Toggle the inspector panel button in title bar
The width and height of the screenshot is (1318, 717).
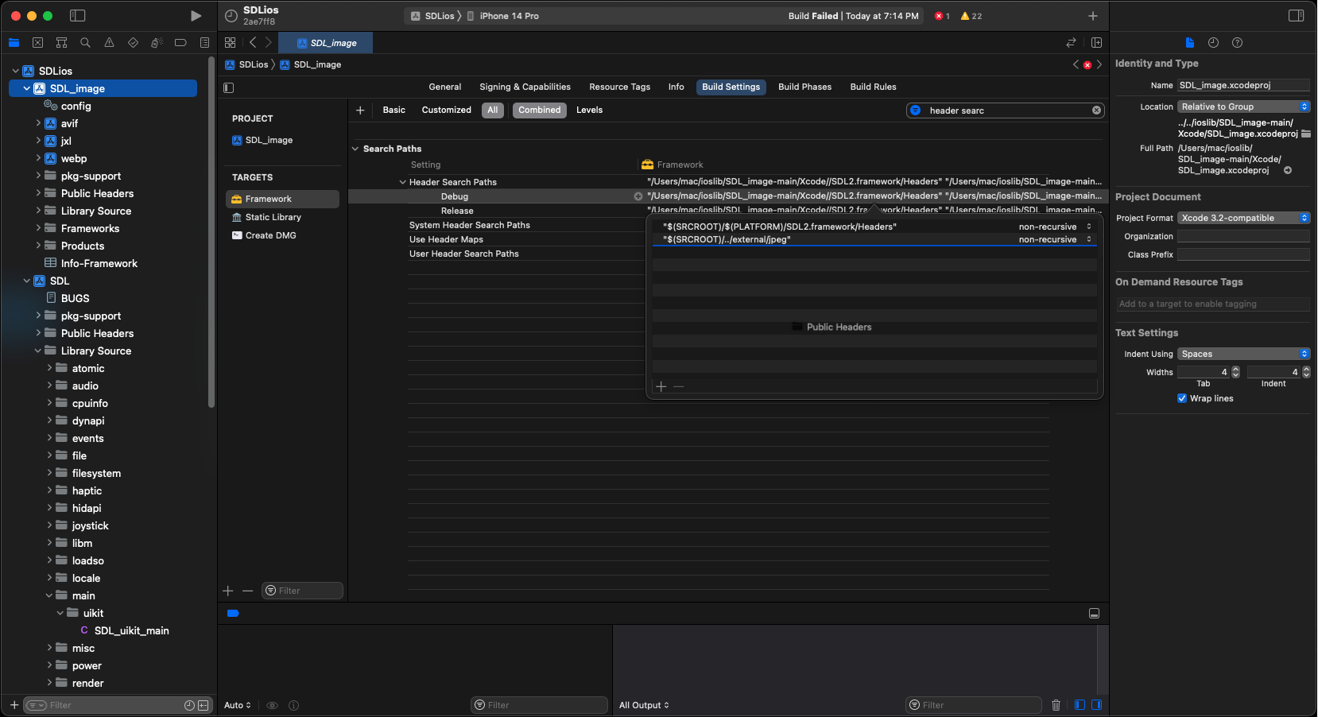[x=1296, y=16]
